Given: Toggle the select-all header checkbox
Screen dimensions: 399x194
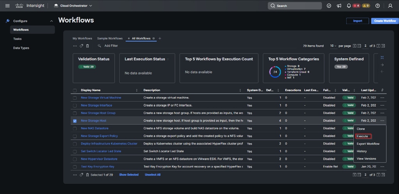Looking at the screenshot, I should tap(75, 90).
